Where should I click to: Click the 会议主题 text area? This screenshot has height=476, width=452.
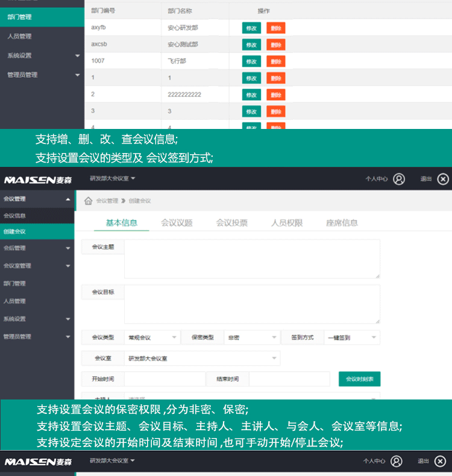[252, 259]
